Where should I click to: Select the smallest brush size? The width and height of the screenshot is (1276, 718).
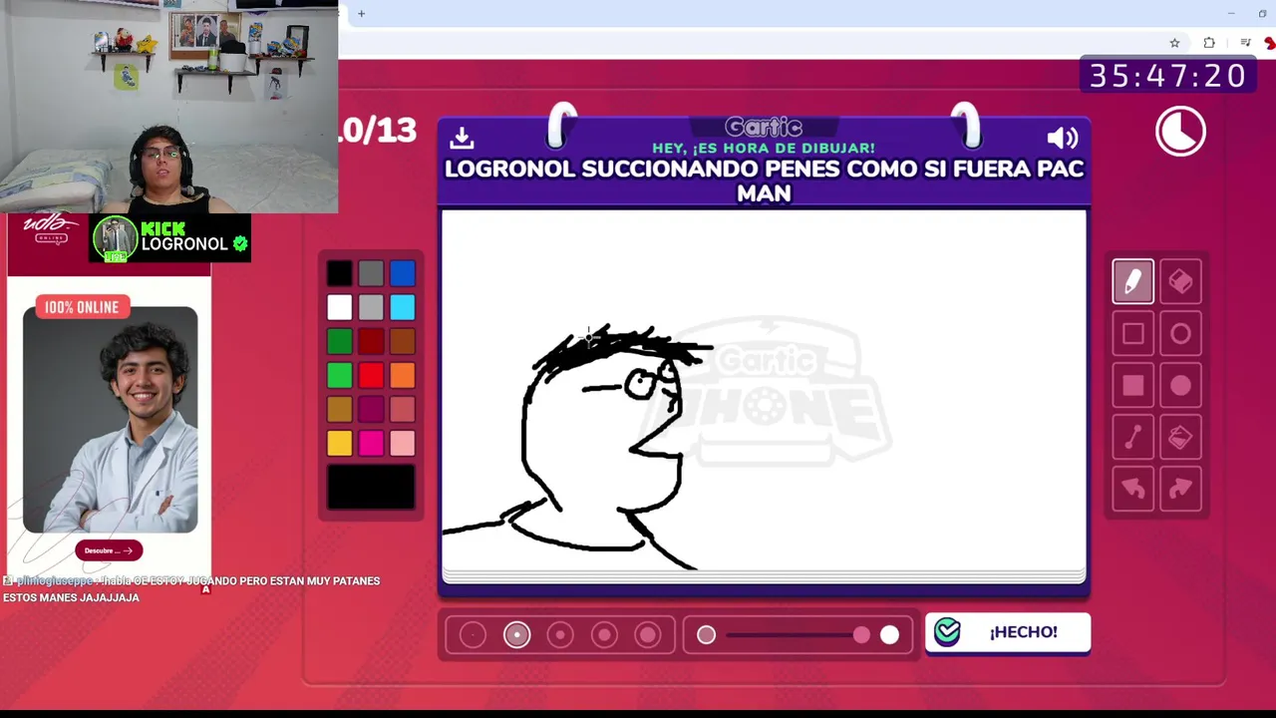click(x=473, y=635)
